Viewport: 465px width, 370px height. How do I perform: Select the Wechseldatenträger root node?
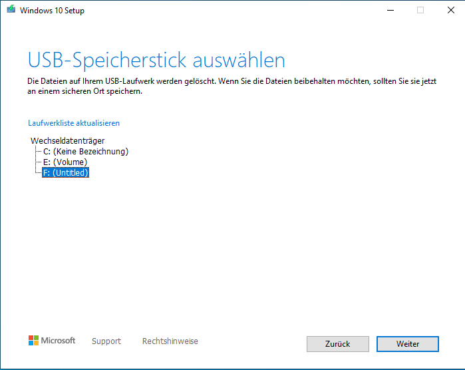pos(67,141)
